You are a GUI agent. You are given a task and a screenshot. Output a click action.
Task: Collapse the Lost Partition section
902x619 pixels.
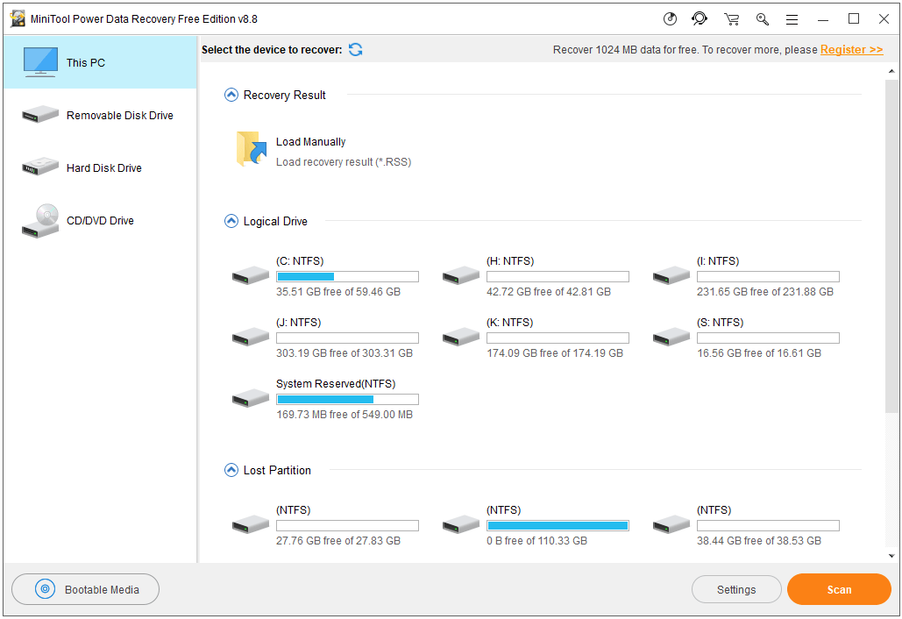tap(231, 470)
